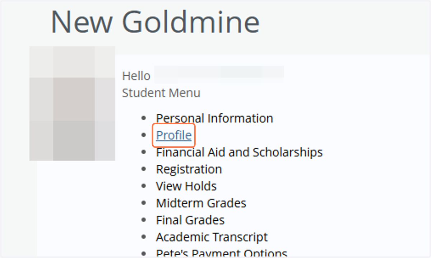The width and height of the screenshot is (431, 258).
Task: Open the Academic Transcript item
Action: coord(212,237)
